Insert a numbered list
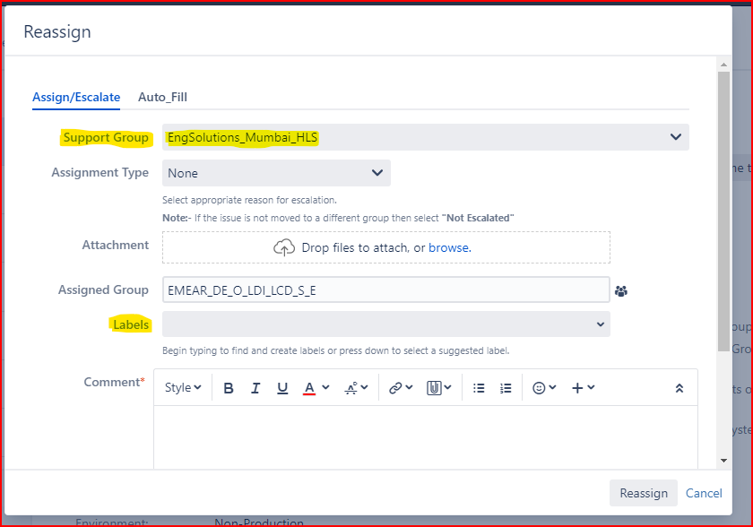 point(506,388)
